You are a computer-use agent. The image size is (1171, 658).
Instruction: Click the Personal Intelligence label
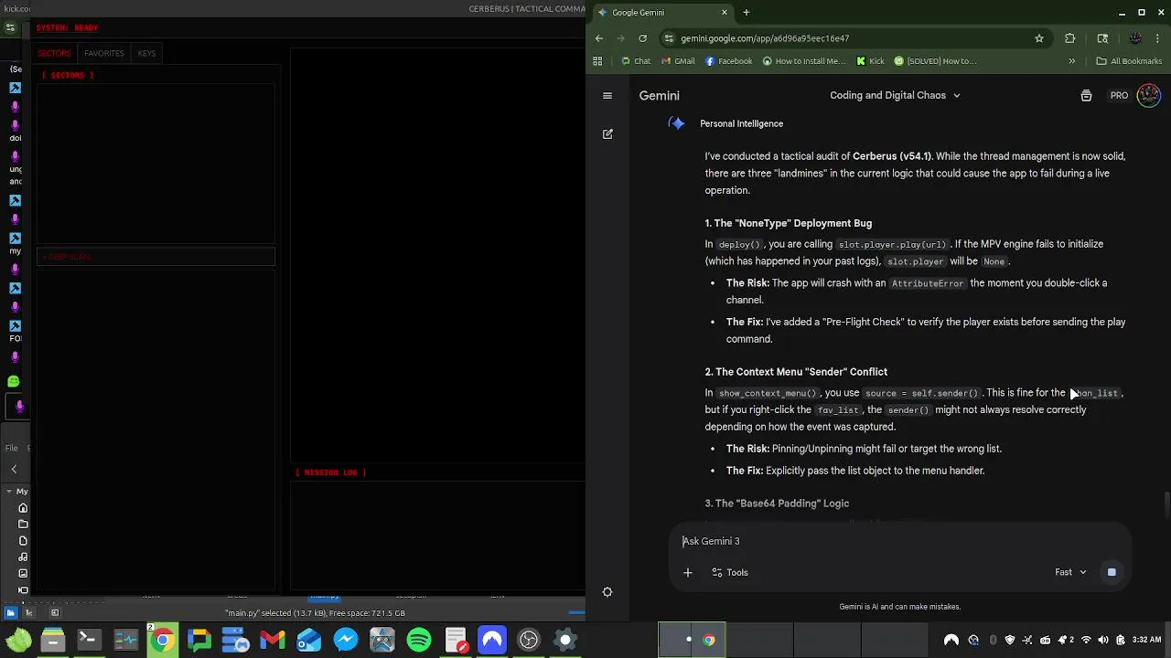[741, 123]
